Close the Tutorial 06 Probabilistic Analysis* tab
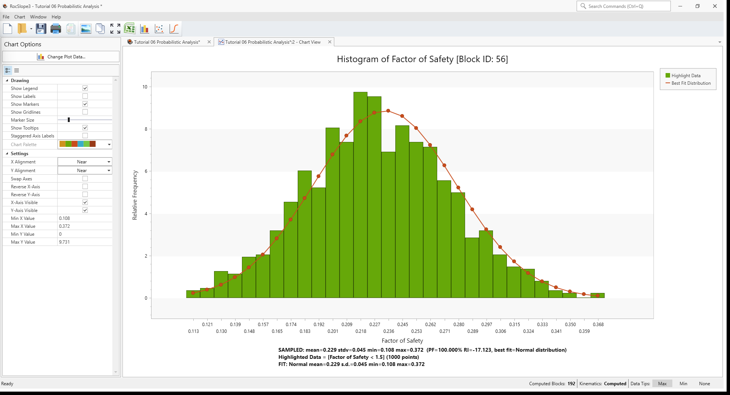Screen dimensions: 730x395 [209, 42]
